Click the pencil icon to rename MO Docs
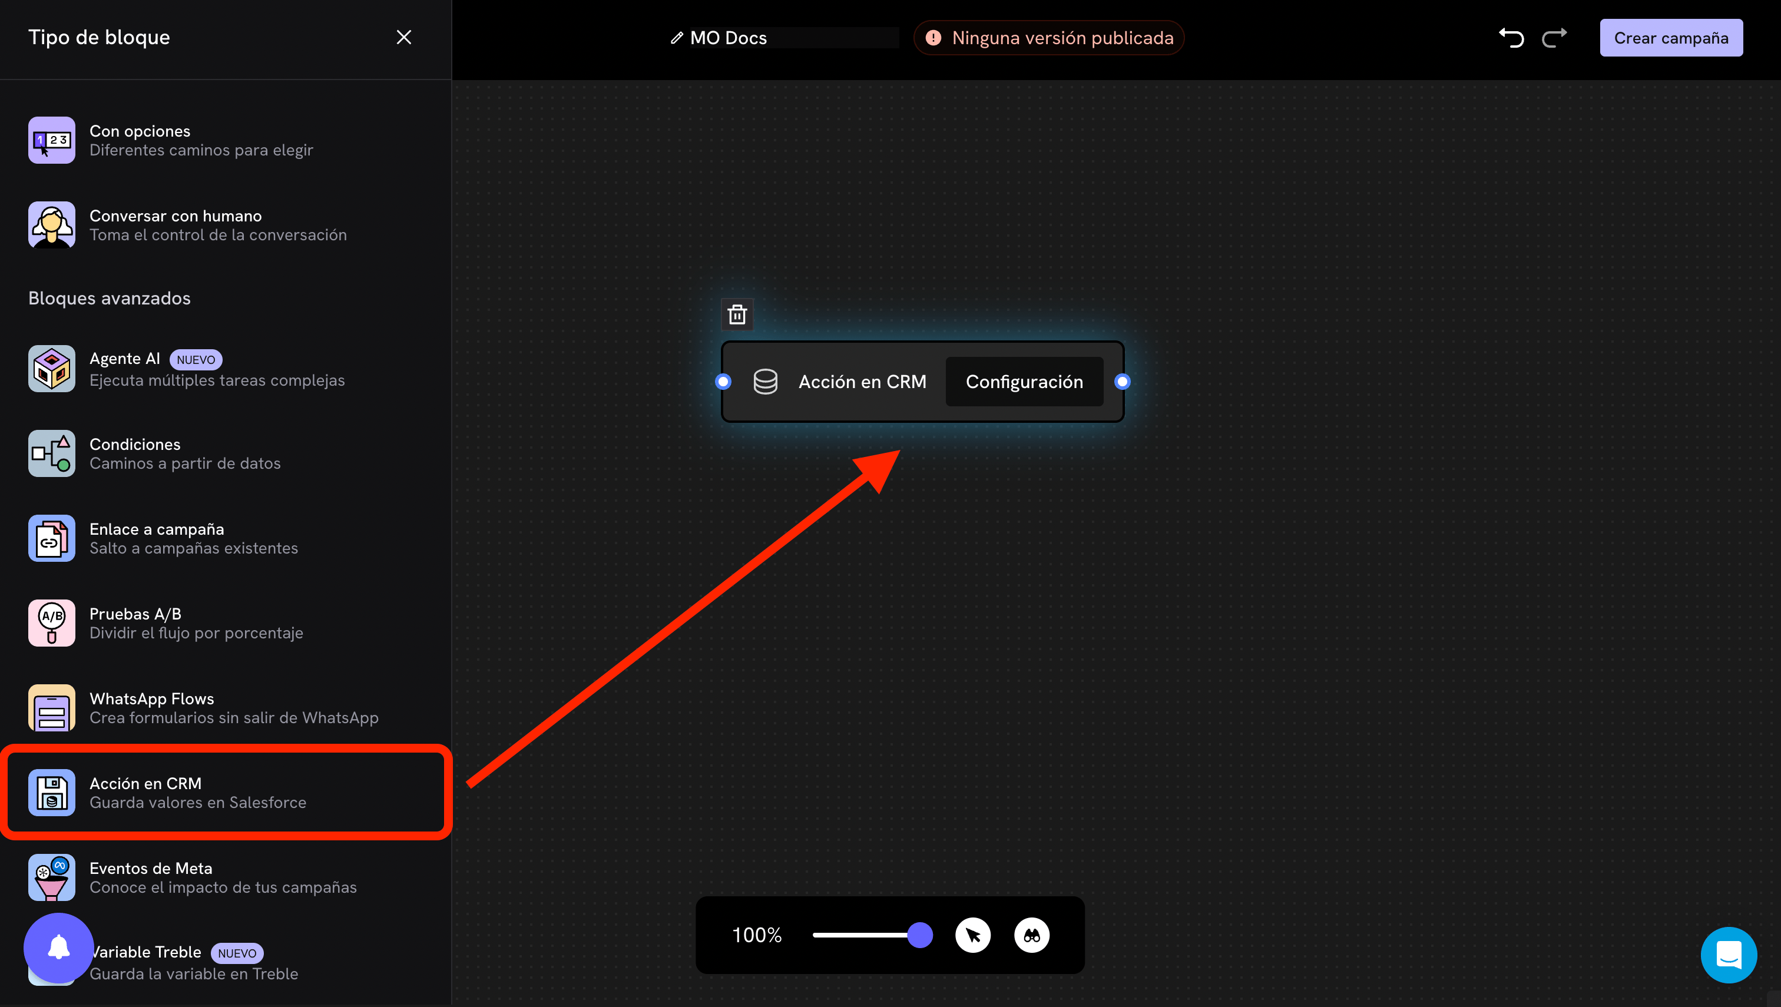 click(677, 38)
